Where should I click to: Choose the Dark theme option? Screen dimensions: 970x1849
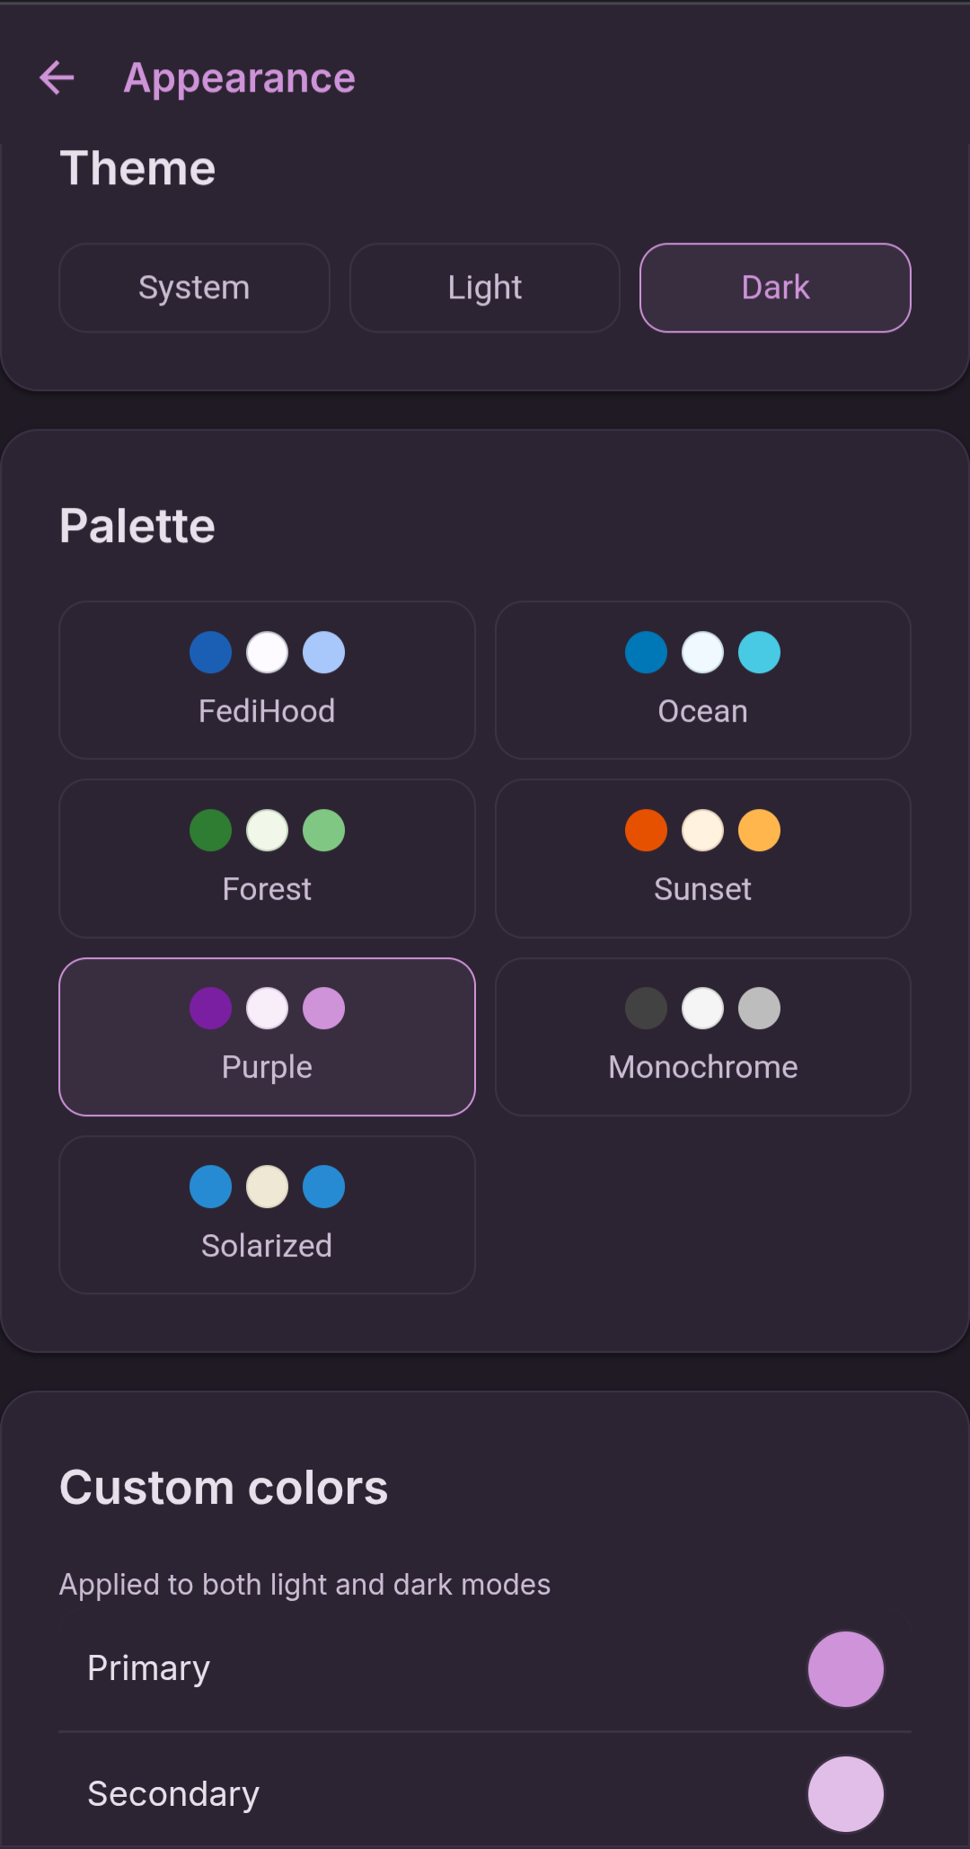pos(775,288)
